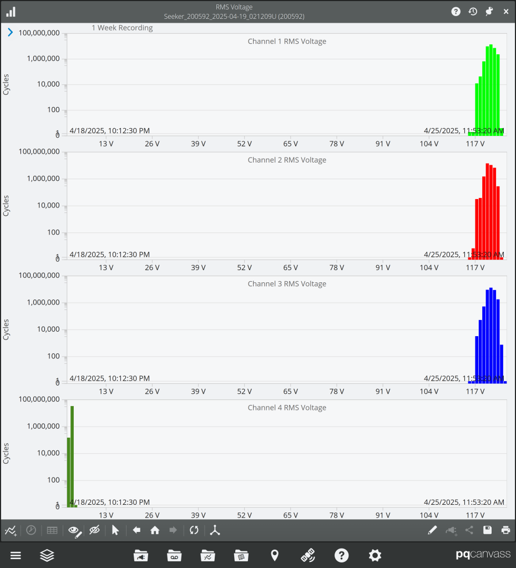Click the three-way branch icon
Image resolution: width=516 pixels, height=568 pixels.
215,530
